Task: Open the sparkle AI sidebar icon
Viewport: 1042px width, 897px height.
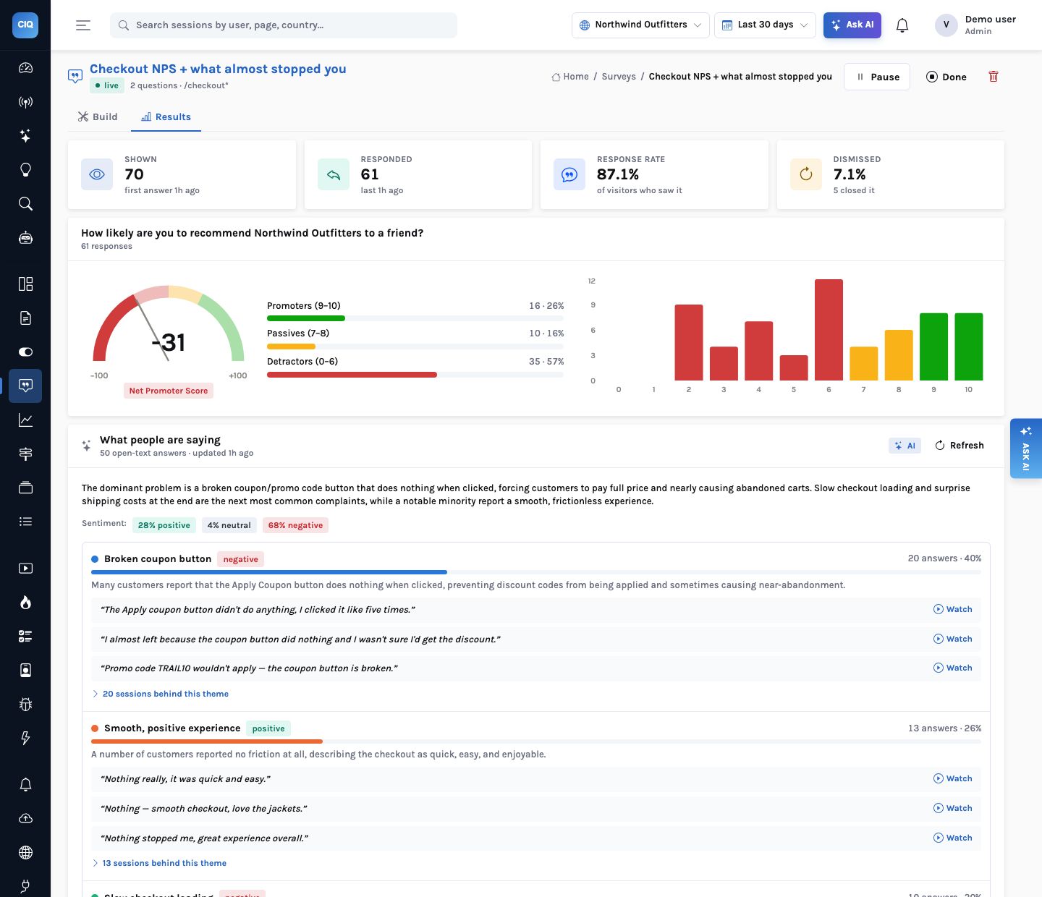Action: click(25, 136)
